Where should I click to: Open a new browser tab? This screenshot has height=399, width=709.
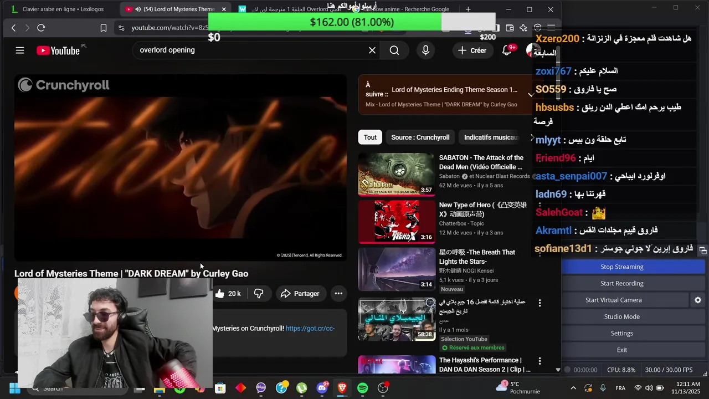pyautogui.click(x=468, y=9)
